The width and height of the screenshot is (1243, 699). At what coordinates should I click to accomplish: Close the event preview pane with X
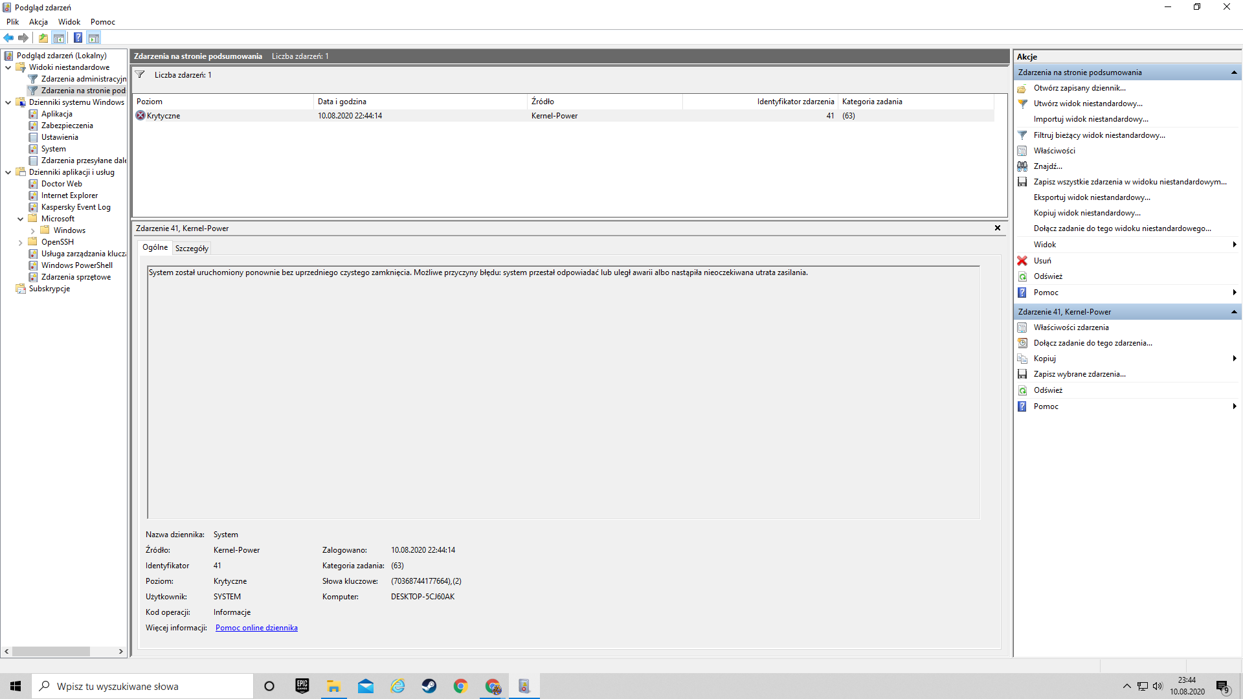click(997, 228)
